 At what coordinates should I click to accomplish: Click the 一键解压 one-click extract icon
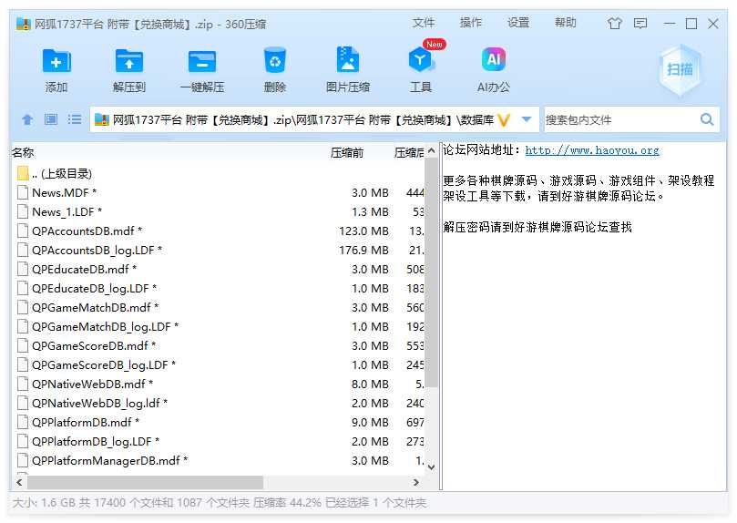[202, 61]
